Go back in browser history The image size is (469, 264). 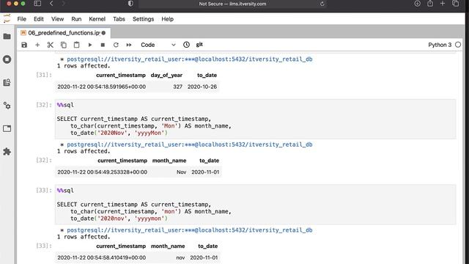pyautogui.click(x=51, y=4)
